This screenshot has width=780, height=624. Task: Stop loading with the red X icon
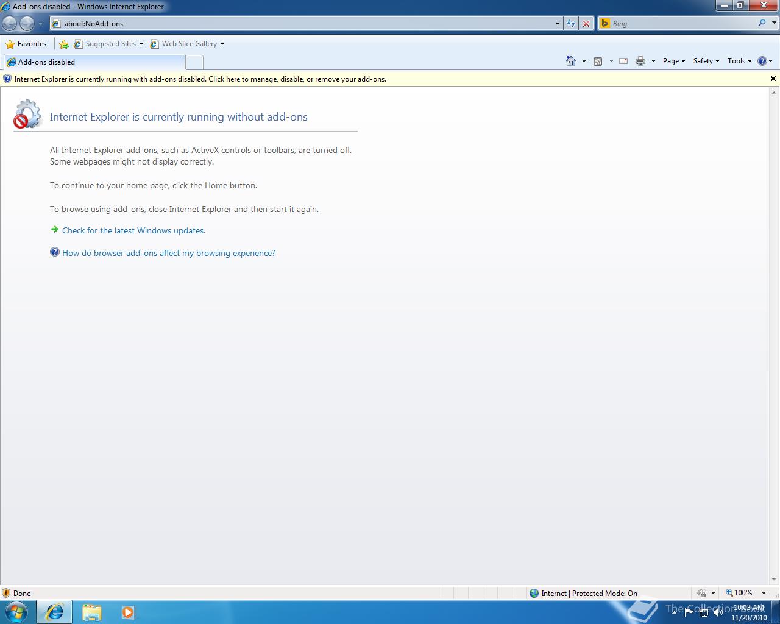[586, 23]
